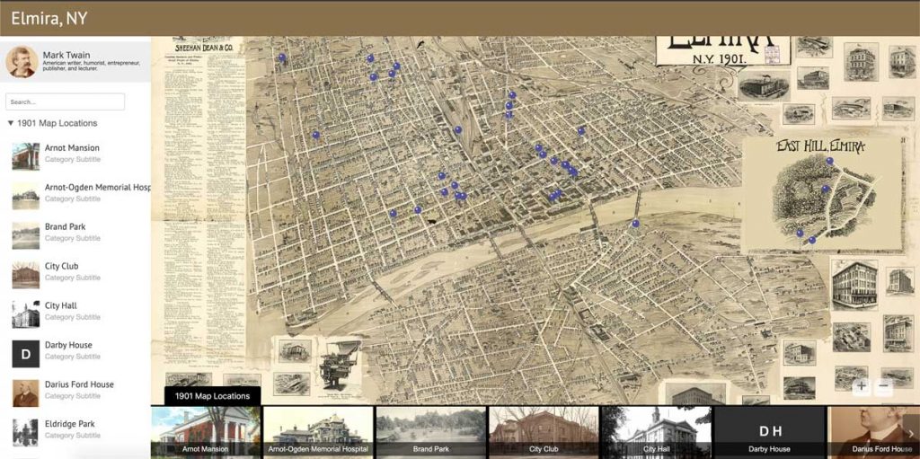
Task: Click the Arnot Mansion sidebar photo icon
Action: click(26, 156)
